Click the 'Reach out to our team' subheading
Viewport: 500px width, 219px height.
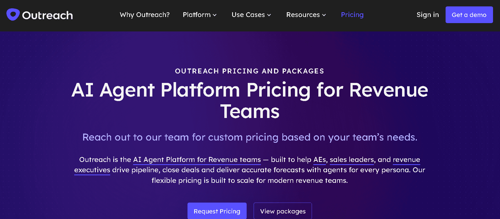coord(250,137)
